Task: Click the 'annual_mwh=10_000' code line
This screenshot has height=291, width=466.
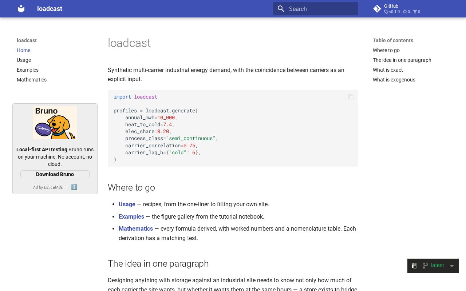Action: [x=151, y=117]
